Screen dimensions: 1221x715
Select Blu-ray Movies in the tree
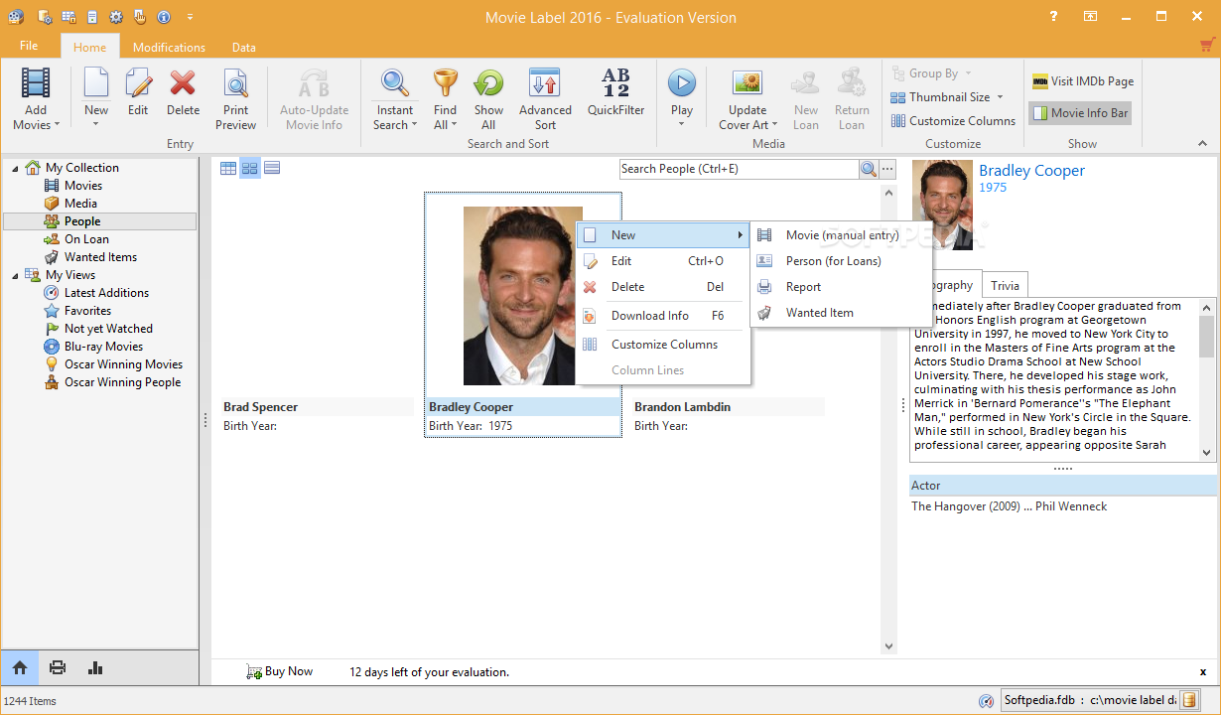103,347
